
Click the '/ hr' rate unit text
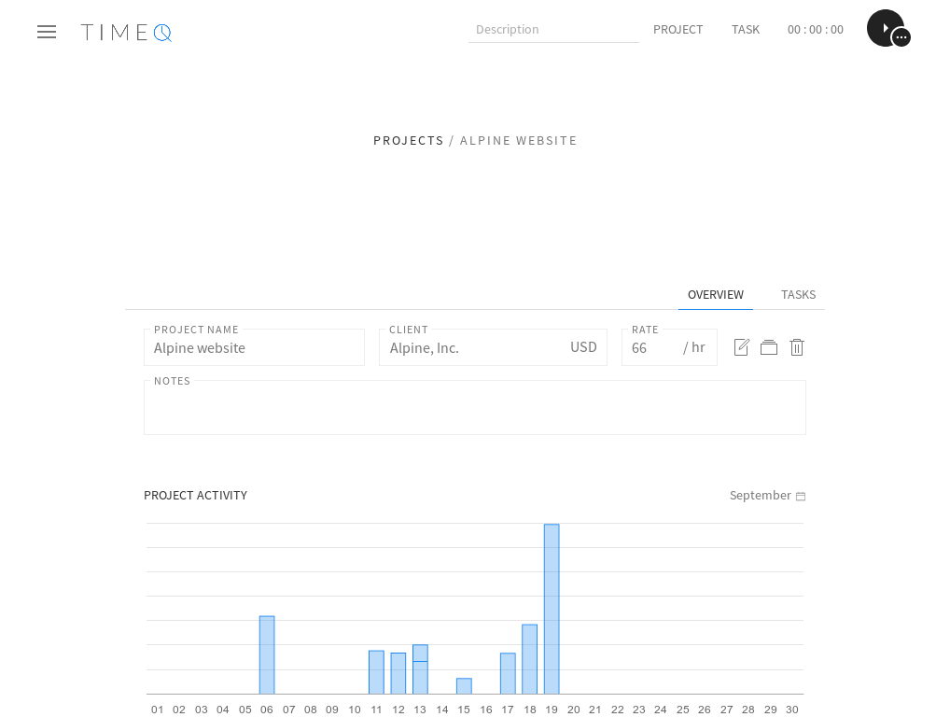coord(693,347)
